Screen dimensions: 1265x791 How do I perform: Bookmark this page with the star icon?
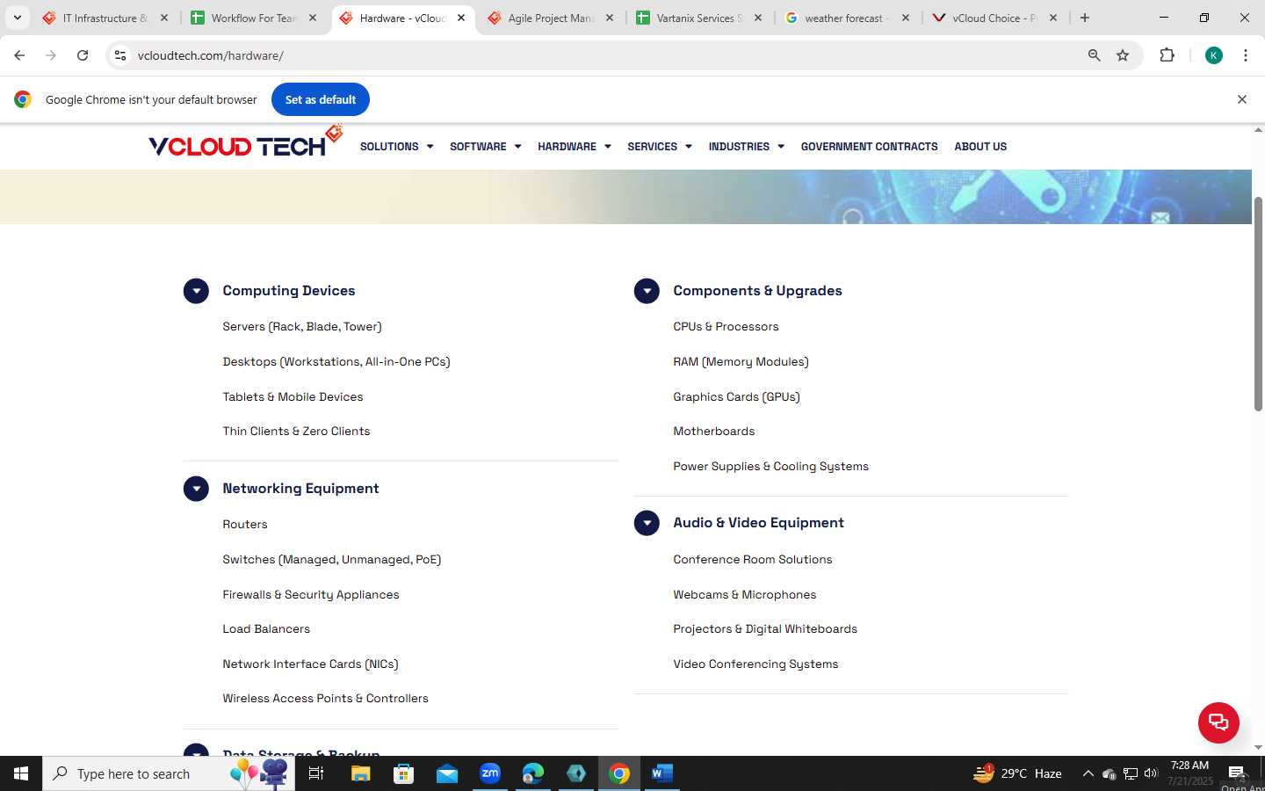[x=1123, y=55]
